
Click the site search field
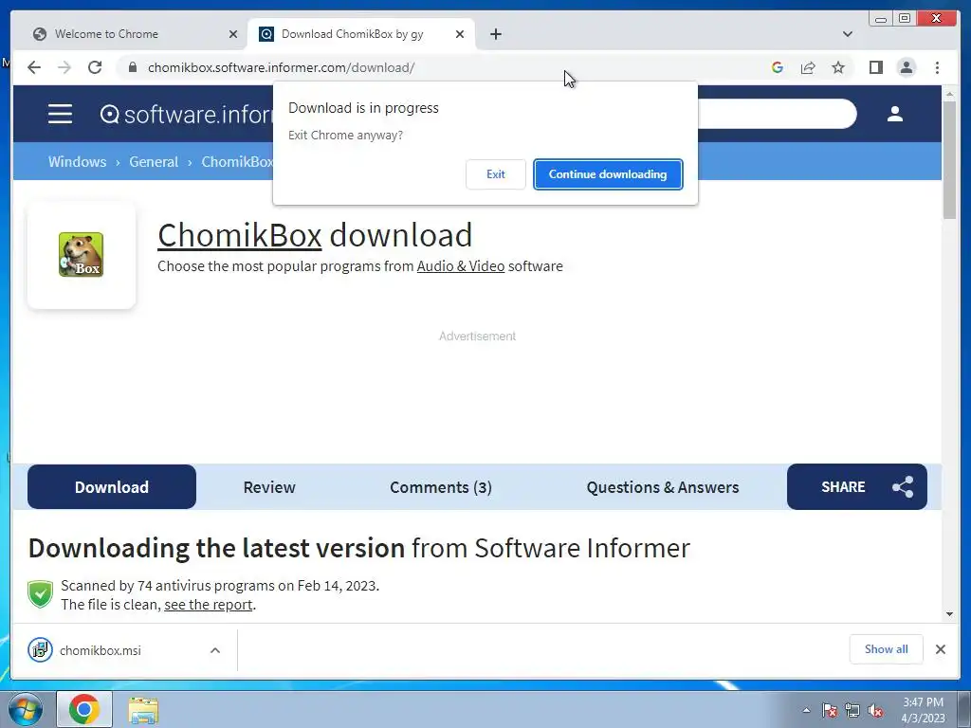point(777,114)
